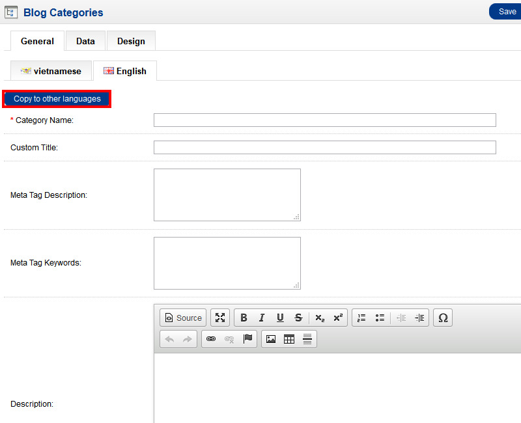Click Copy to other languages button
This screenshot has height=423, width=521.
point(57,99)
